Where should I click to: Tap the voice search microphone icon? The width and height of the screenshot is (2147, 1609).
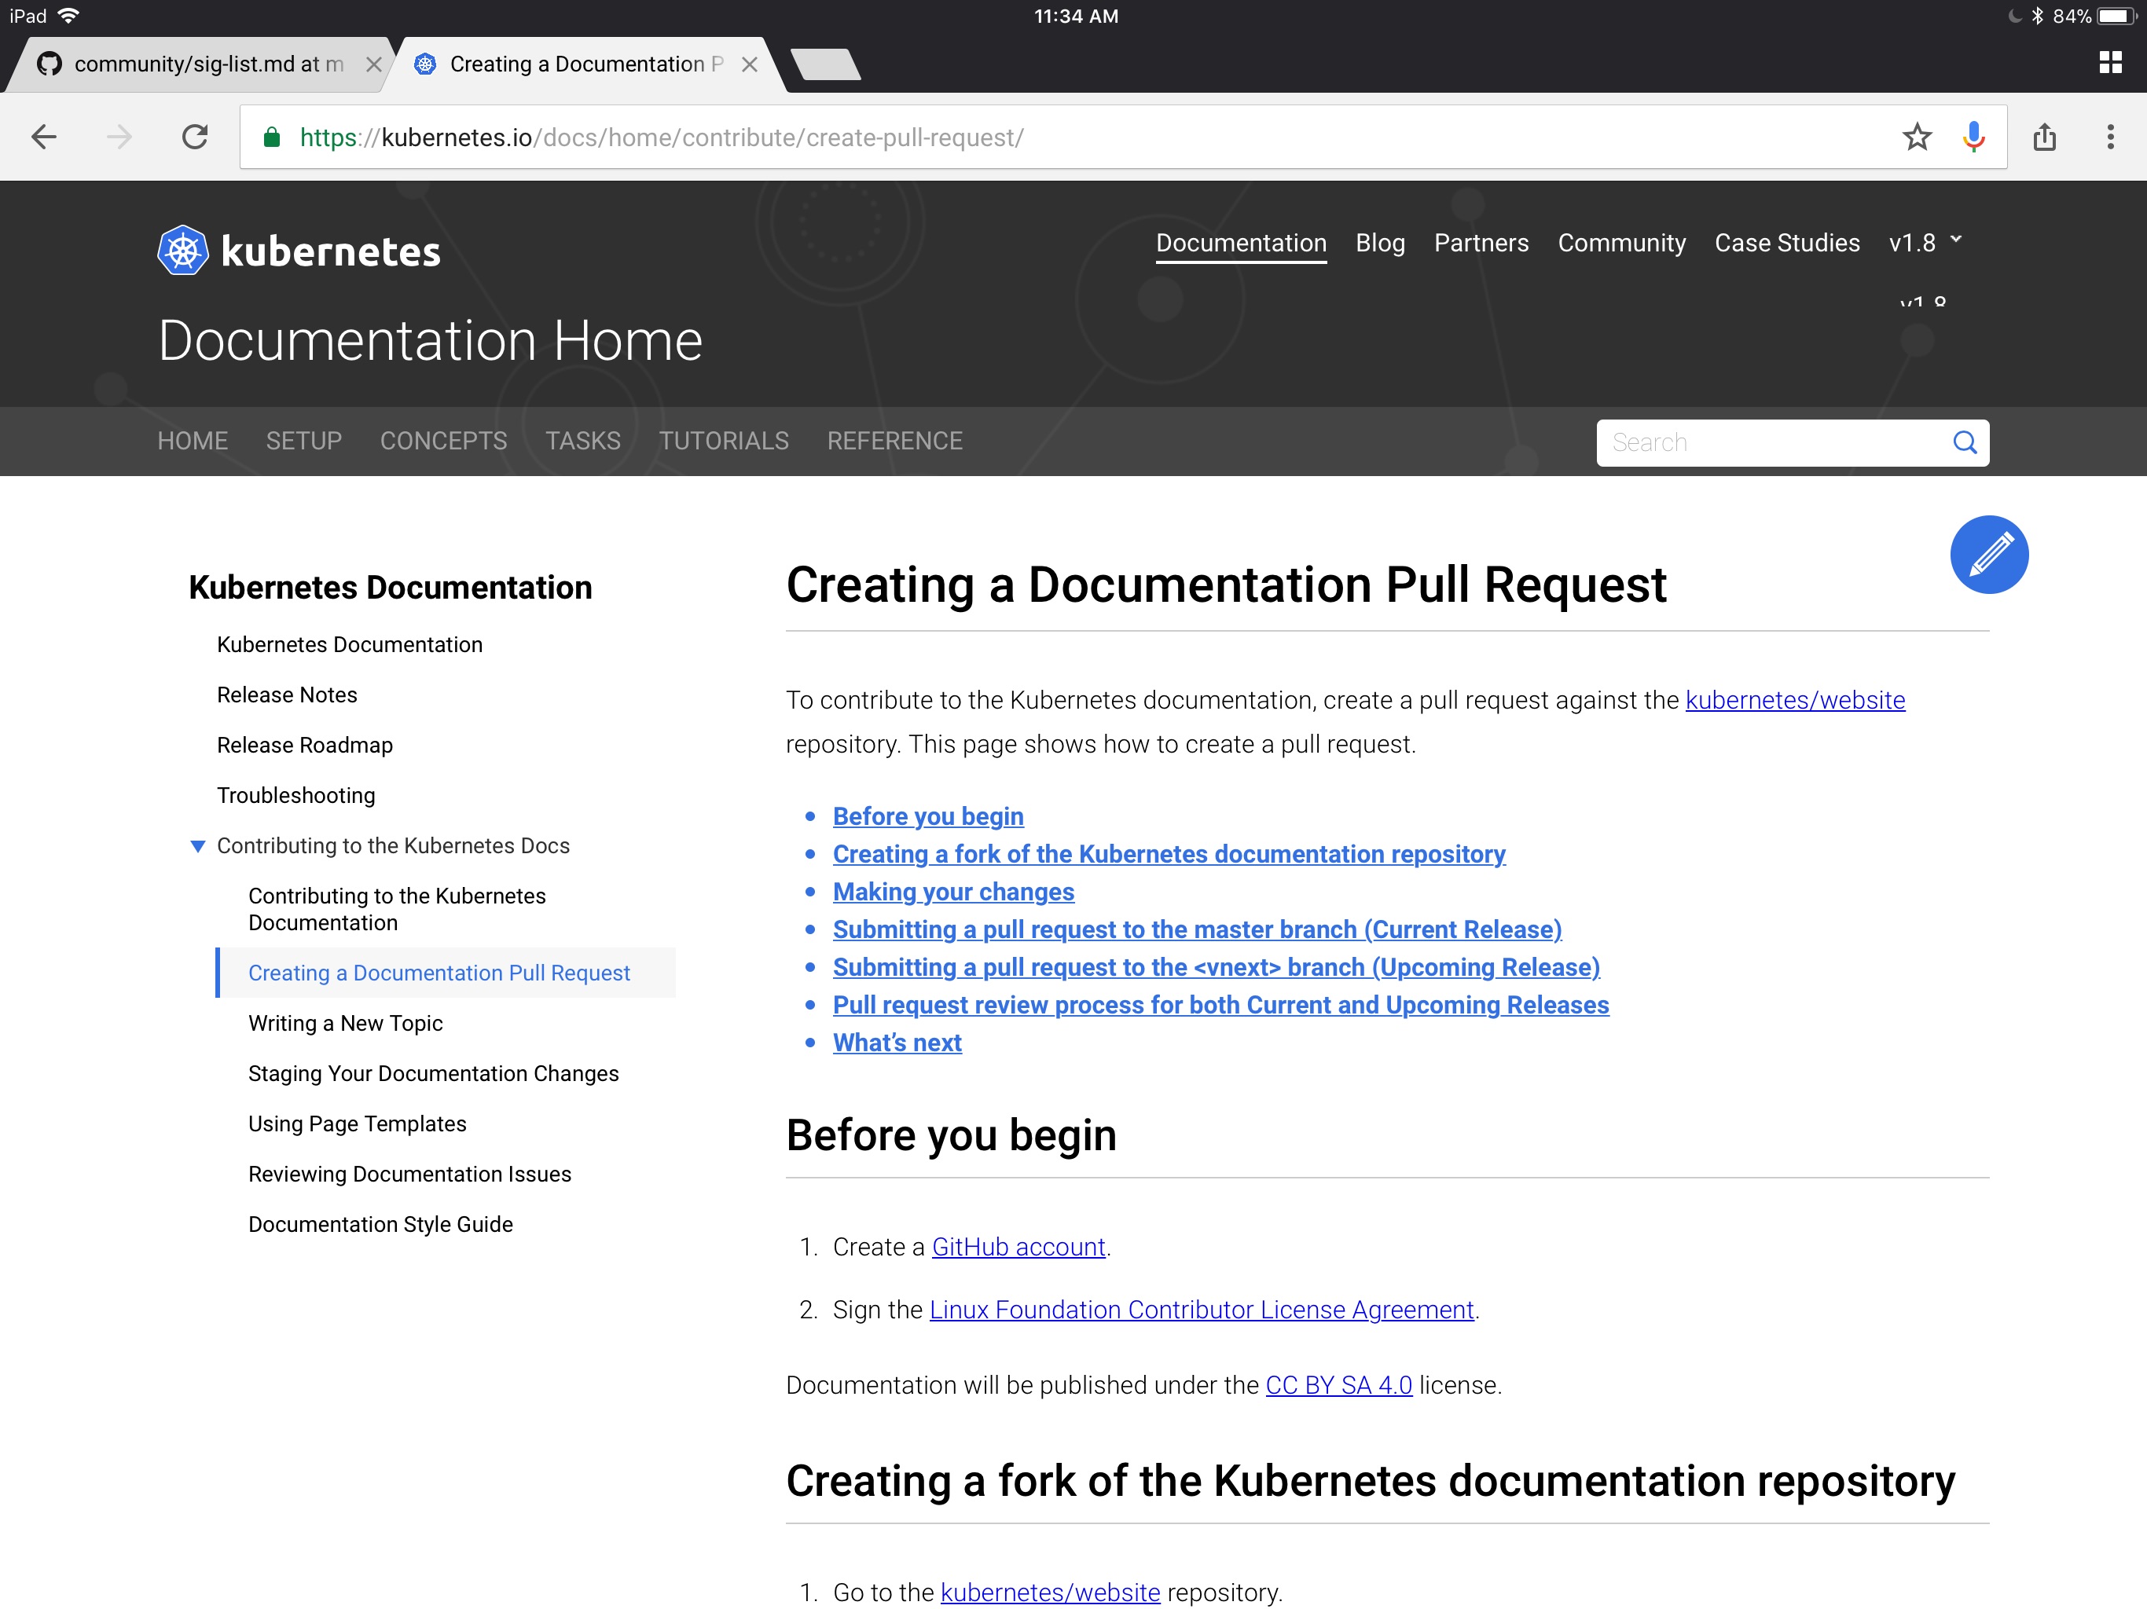coord(1973,137)
